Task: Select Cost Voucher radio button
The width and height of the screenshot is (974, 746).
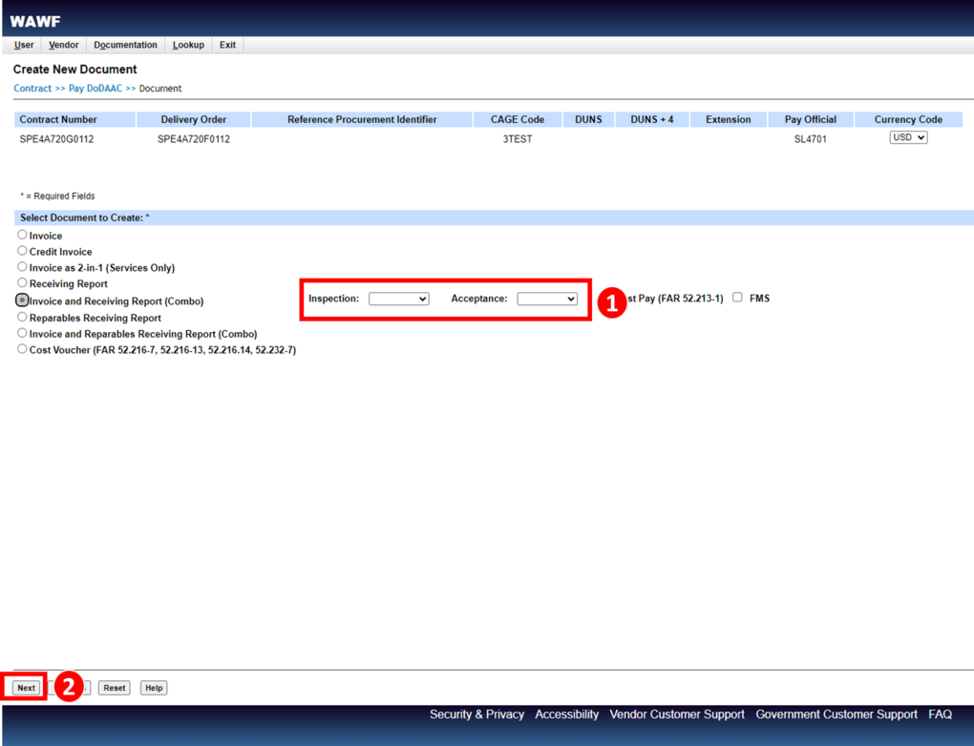Action: pyautogui.click(x=22, y=349)
